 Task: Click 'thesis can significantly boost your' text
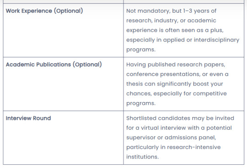click(175, 84)
